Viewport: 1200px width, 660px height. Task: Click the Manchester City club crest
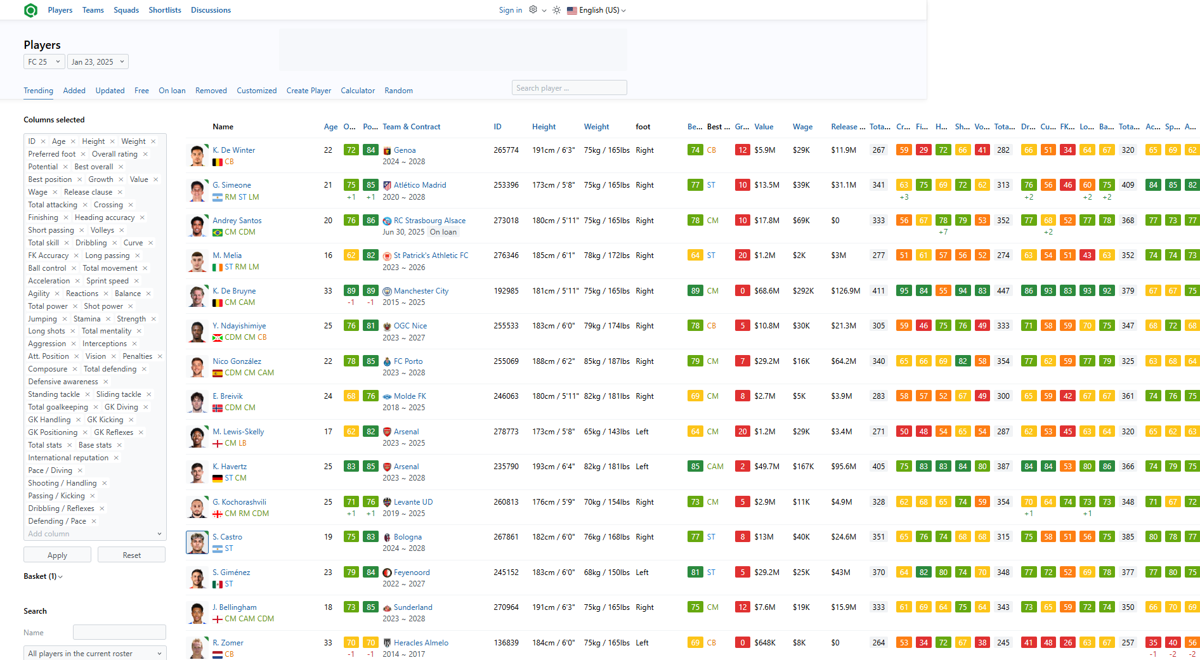pyautogui.click(x=387, y=292)
